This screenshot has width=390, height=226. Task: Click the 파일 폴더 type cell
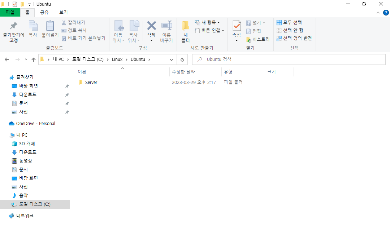coord(233,83)
